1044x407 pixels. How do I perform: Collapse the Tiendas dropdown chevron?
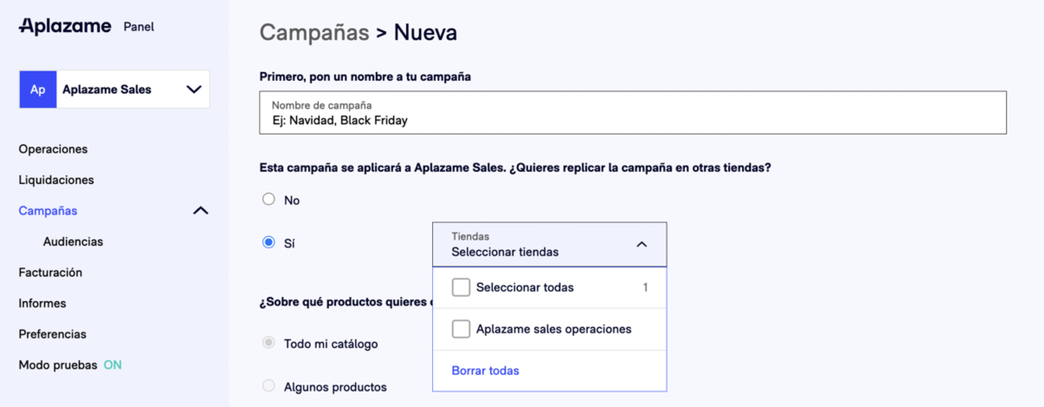pos(642,244)
